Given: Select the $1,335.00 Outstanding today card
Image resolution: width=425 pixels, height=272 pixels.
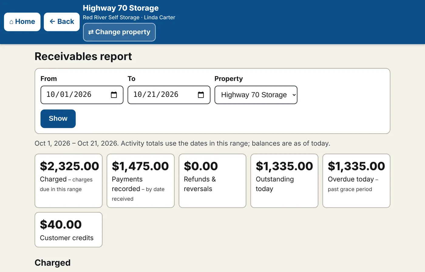Looking at the screenshot, I should pyautogui.click(x=284, y=181).
